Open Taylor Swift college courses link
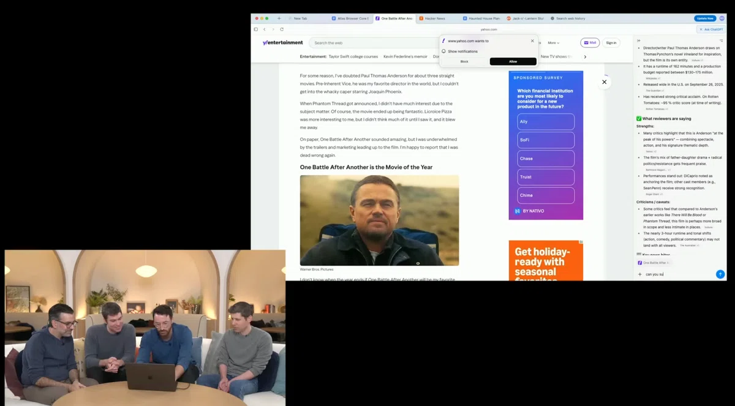This screenshot has height=406, width=735. pos(353,56)
